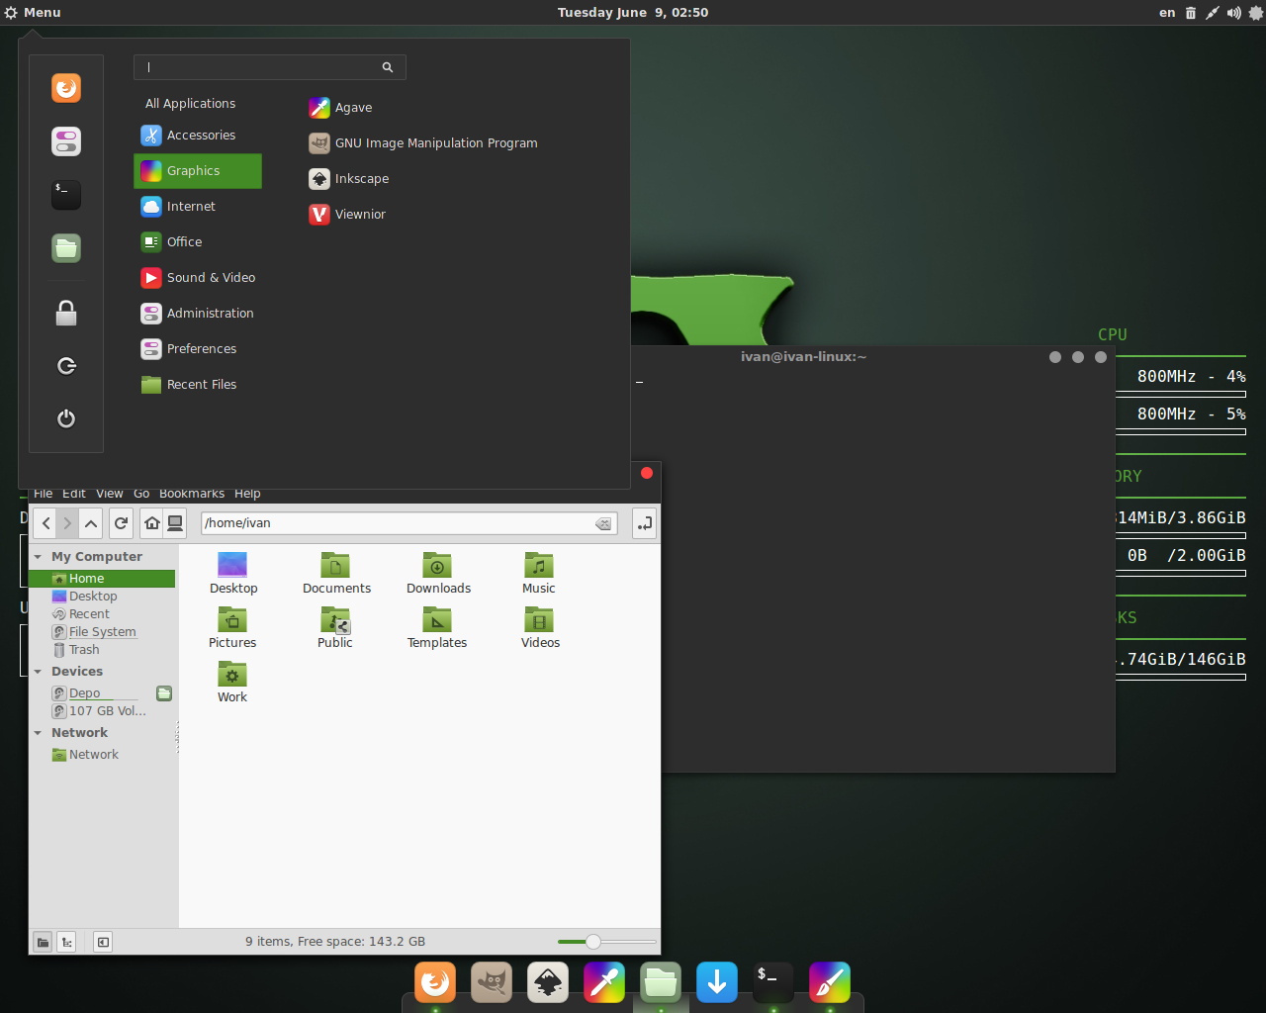Select the Administration category
The width and height of the screenshot is (1266, 1013).
click(198, 314)
